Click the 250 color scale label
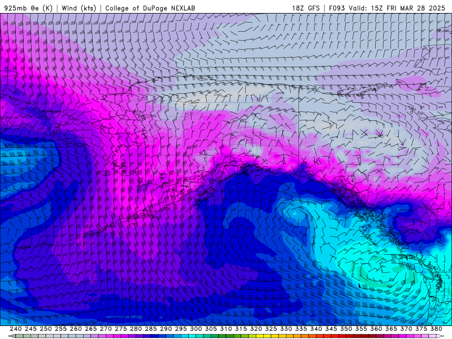Viewport: 452px width, 339px height. pos(46,329)
